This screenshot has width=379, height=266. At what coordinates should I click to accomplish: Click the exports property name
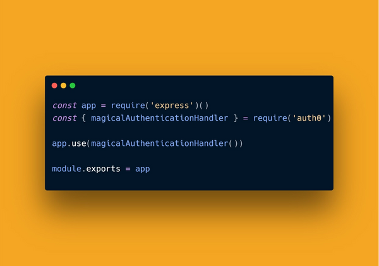103,169
